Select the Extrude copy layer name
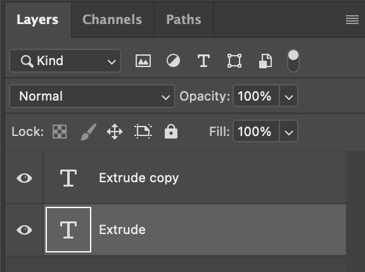 (139, 178)
